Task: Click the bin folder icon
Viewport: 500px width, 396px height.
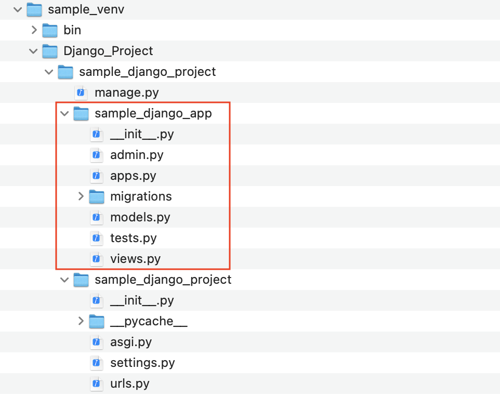Action: click(50, 30)
